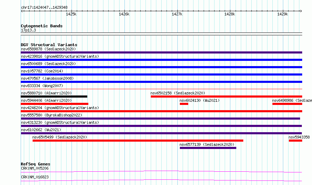Click the RefSeq Genes track title

coord(35,164)
